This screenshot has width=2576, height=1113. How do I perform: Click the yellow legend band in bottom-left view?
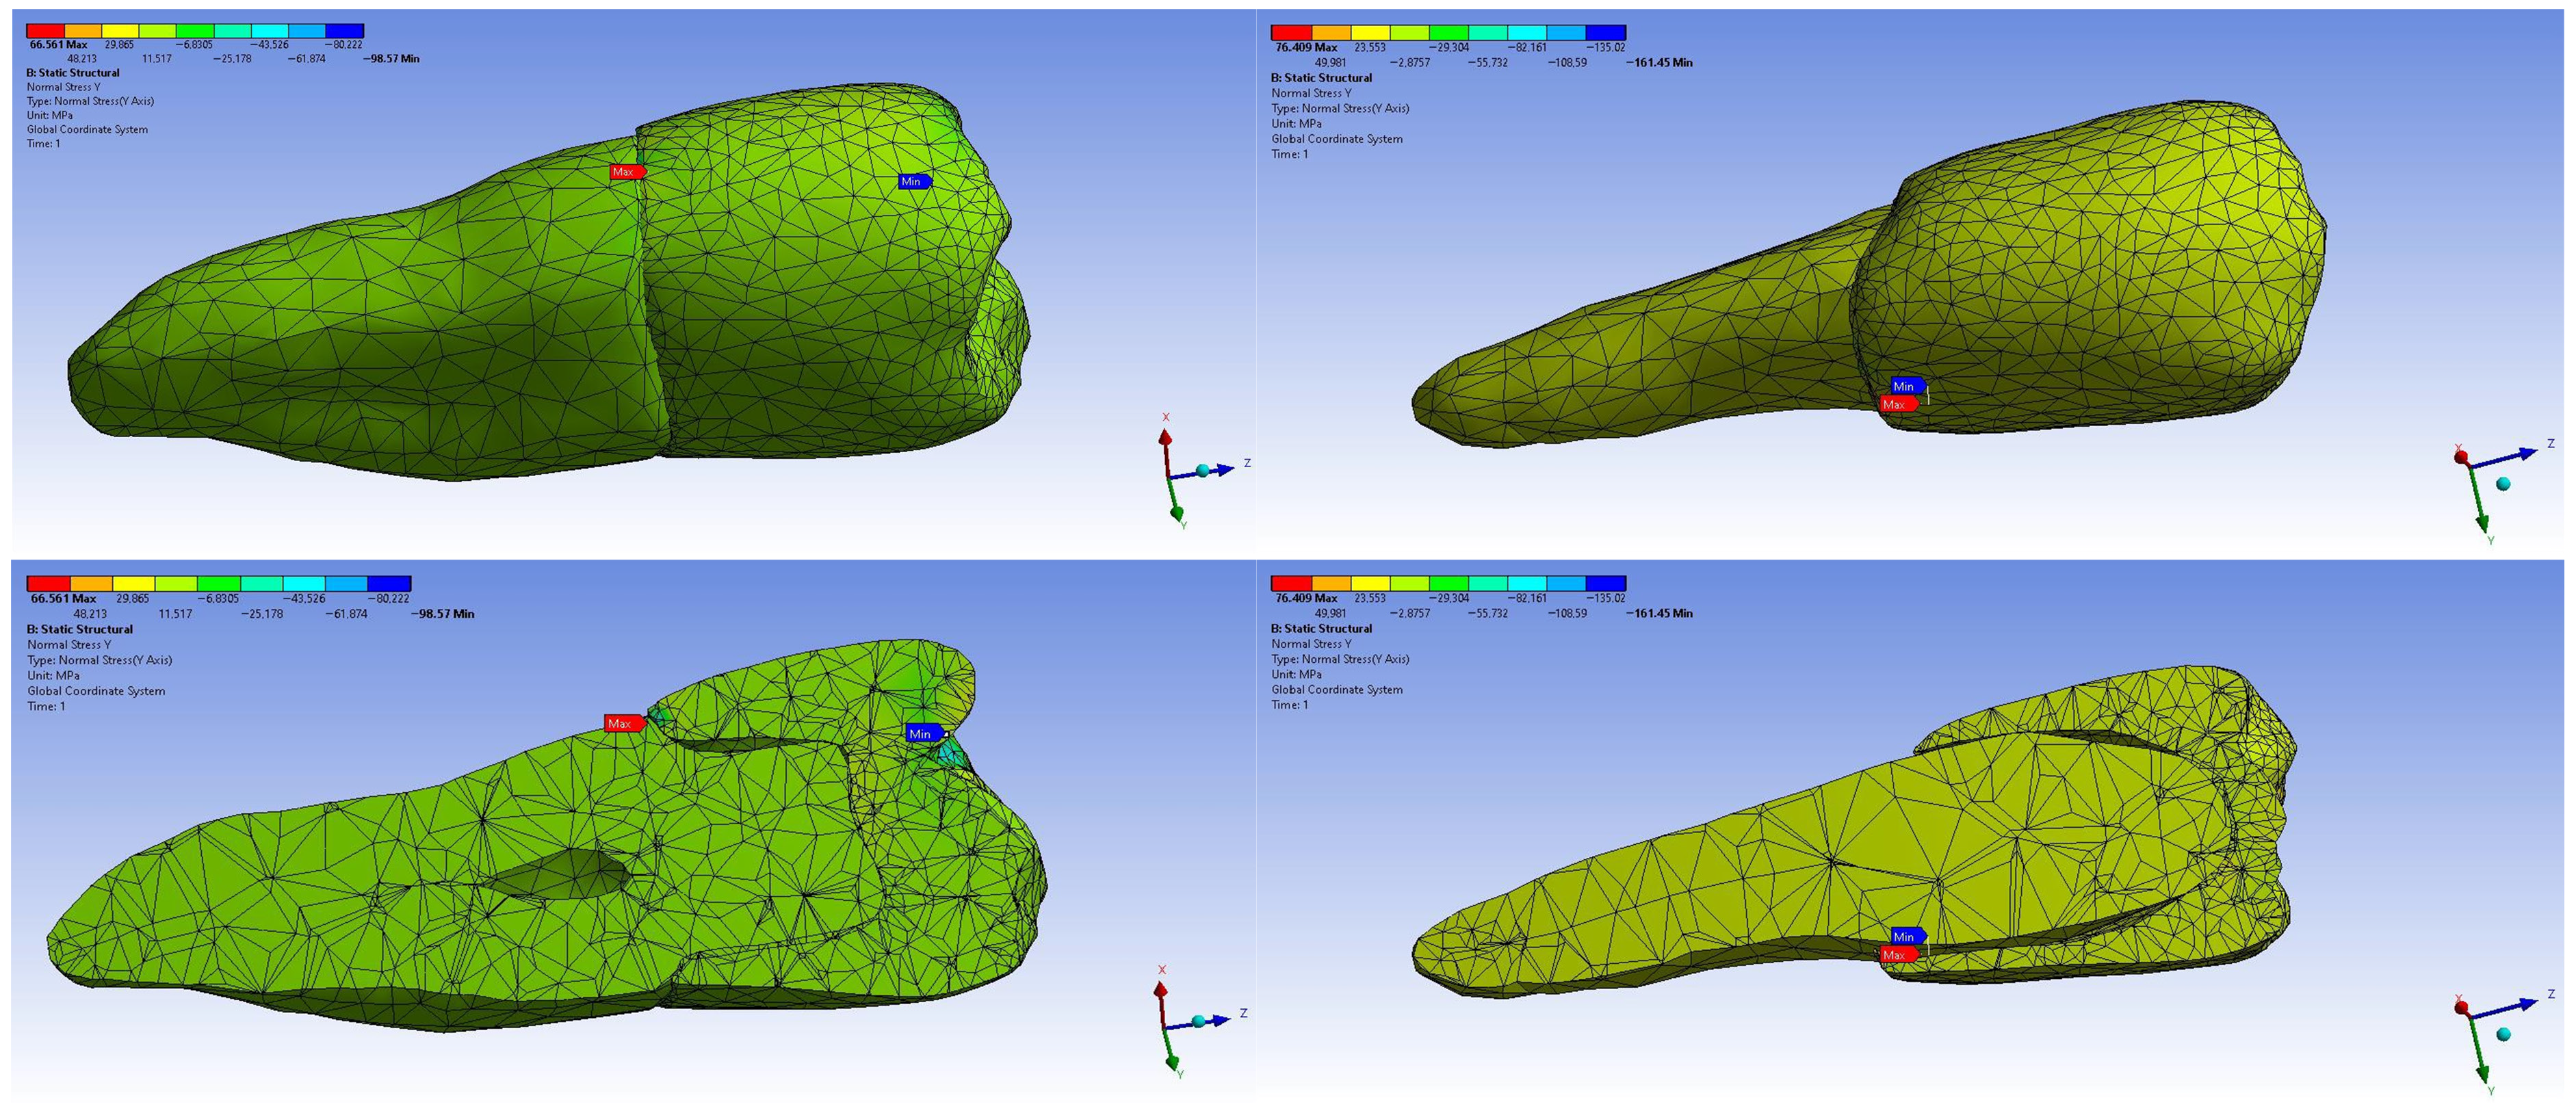click(134, 584)
